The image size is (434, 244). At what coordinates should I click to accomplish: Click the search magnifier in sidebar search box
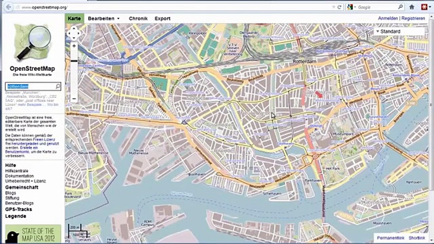[58, 86]
